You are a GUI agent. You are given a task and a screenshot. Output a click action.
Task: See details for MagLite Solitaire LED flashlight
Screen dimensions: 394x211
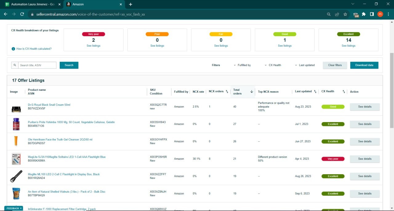365,159
